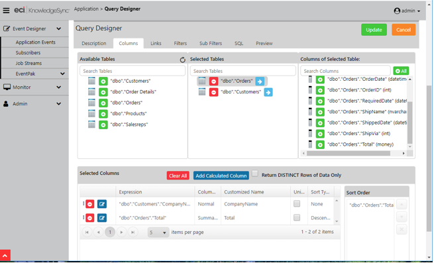
Task: Add the Orders ShipName column
Action: pyautogui.click(x=320, y=112)
